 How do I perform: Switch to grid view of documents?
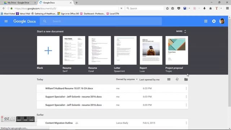point(169,79)
